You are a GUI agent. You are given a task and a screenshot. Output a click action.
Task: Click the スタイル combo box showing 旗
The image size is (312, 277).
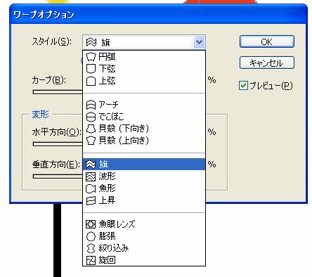pyautogui.click(x=144, y=42)
